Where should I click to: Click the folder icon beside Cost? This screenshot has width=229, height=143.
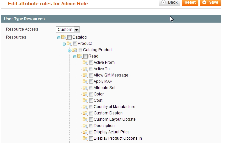pos(85,100)
